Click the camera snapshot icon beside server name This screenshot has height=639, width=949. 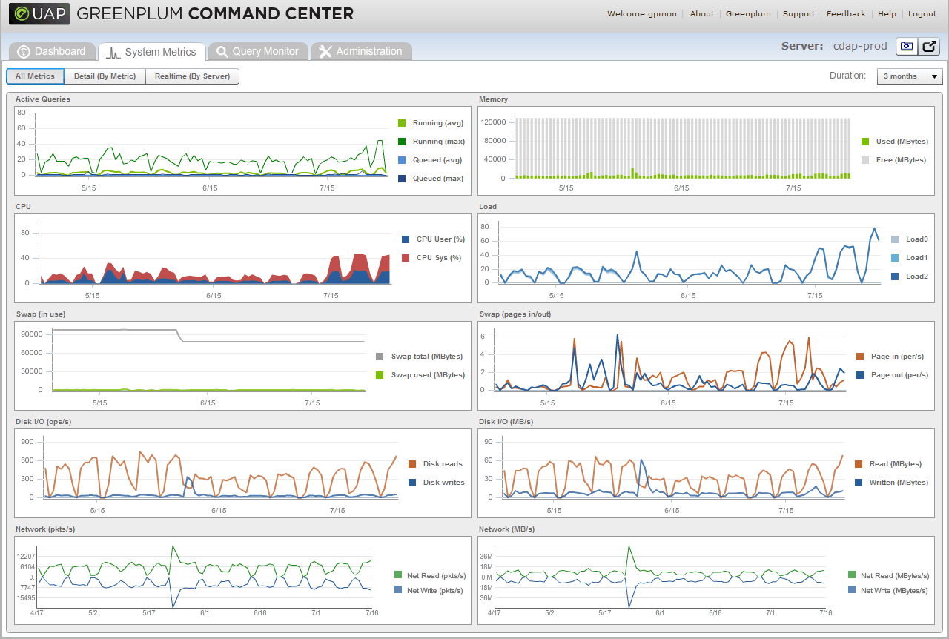coord(907,46)
